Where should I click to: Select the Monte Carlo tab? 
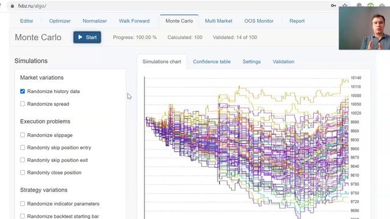tap(179, 21)
